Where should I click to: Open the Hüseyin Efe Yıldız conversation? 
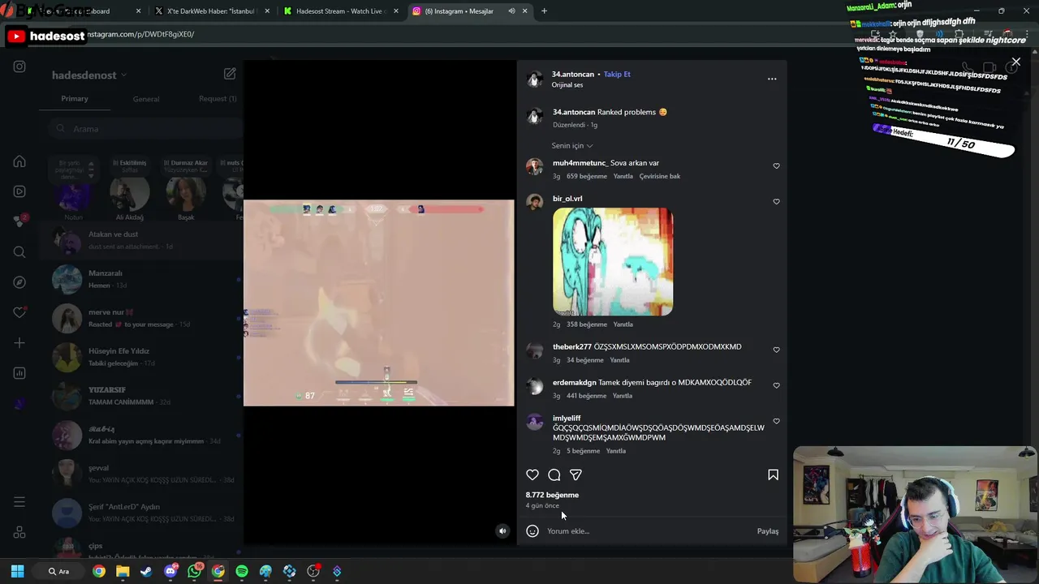click(x=142, y=357)
